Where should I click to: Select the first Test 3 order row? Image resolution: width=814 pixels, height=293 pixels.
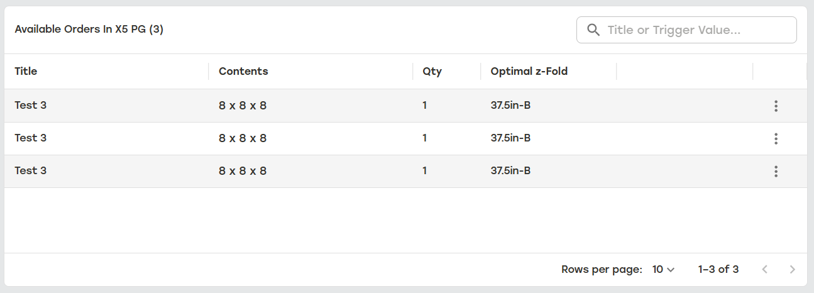[405, 106]
